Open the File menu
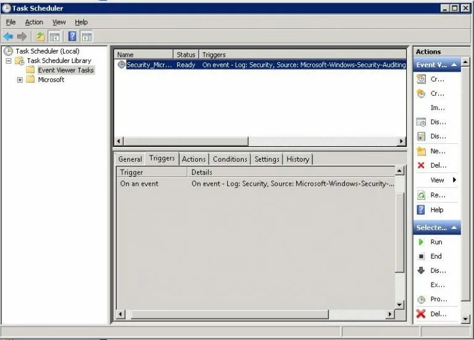The height and width of the screenshot is (340, 474). pos(11,22)
